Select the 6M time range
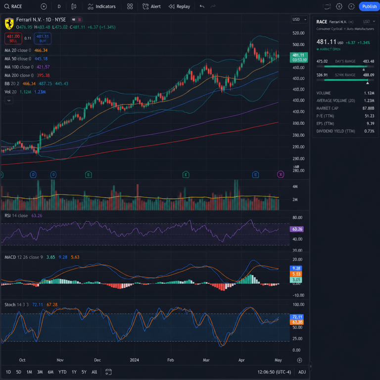Viewport: 380px width, 380px height. click(50, 372)
